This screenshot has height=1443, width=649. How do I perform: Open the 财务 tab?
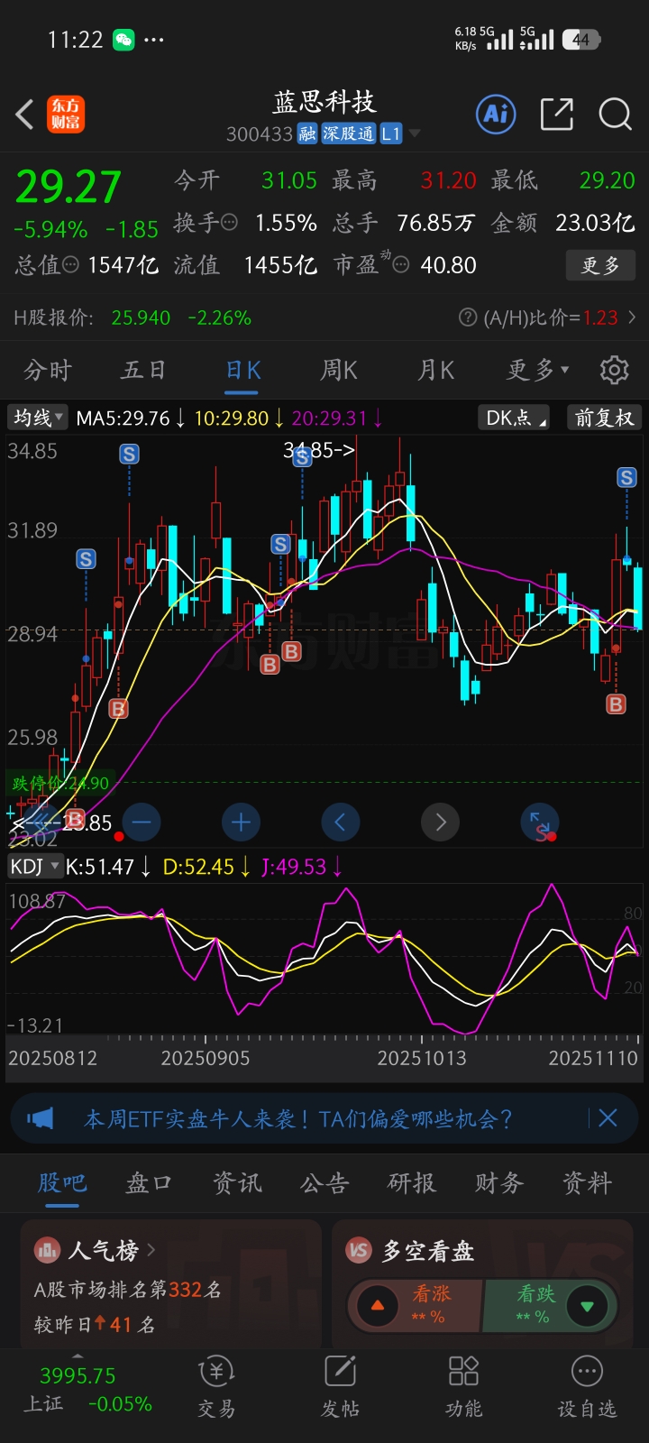pyautogui.click(x=499, y=1182)
